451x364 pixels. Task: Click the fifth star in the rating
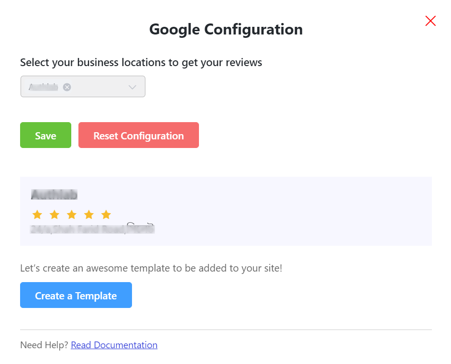point(106,215)
